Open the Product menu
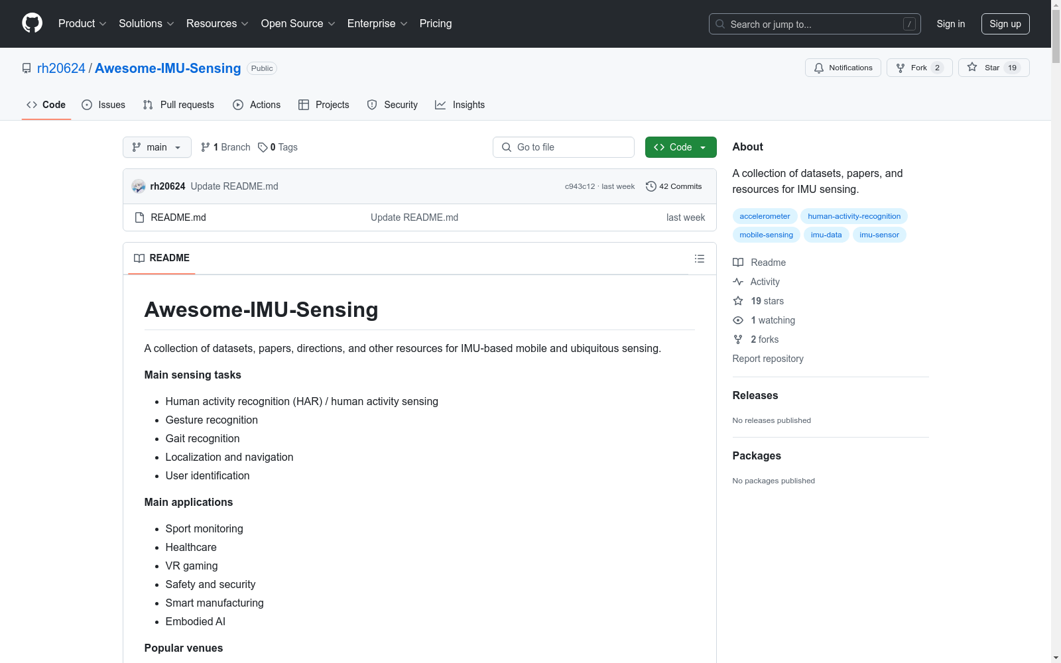1061x663 pixels. 82,24
